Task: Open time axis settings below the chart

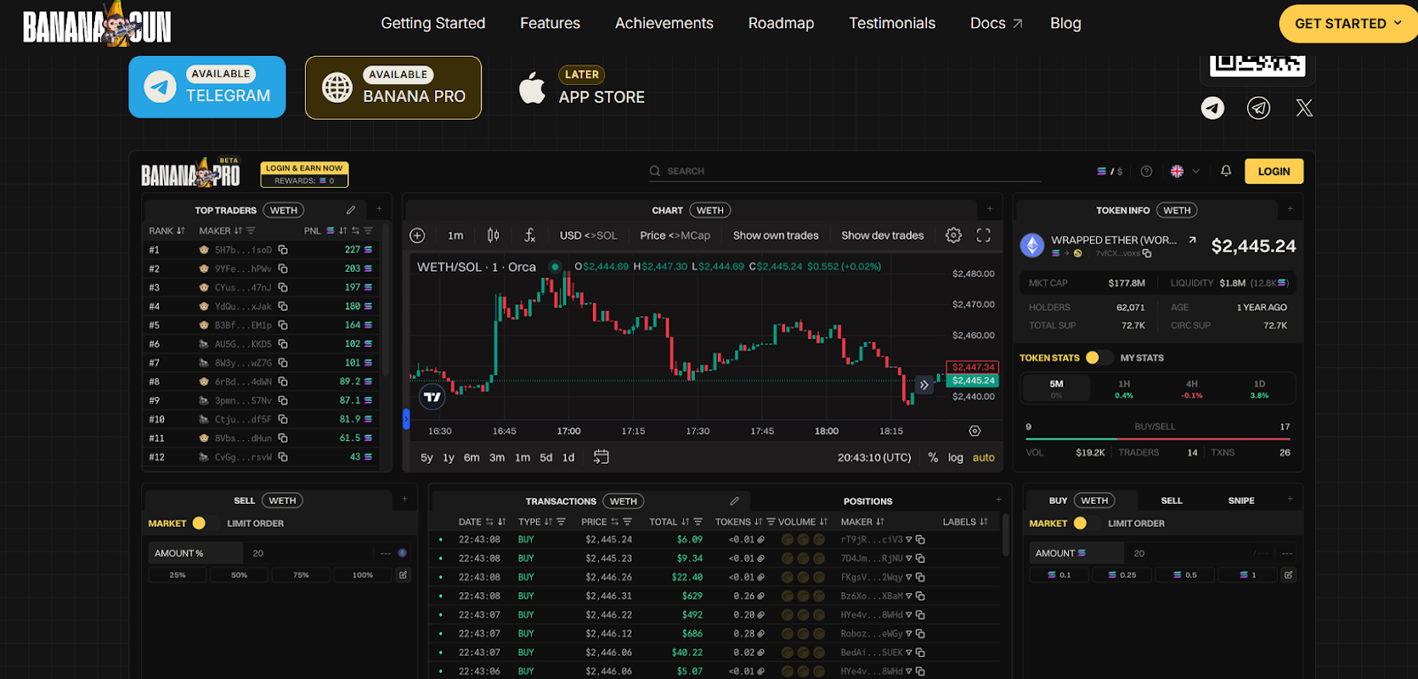Action: point(975,431)
